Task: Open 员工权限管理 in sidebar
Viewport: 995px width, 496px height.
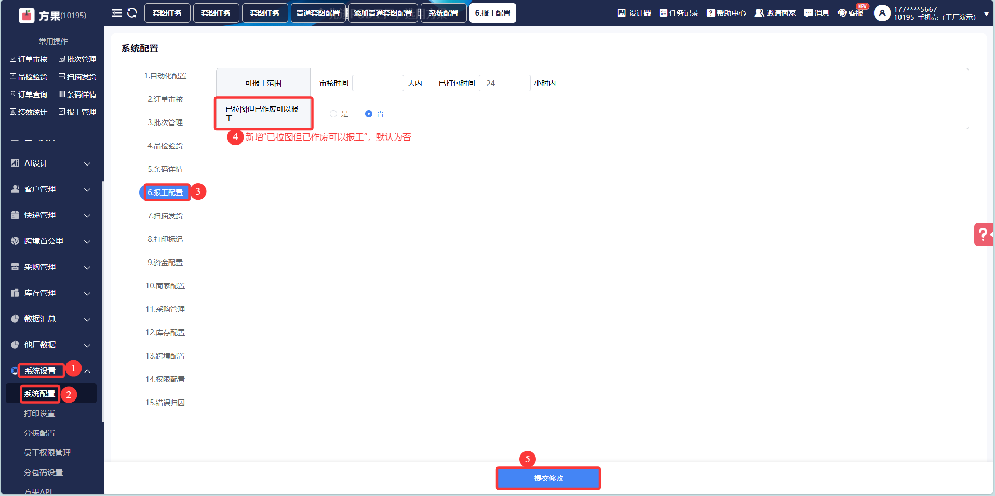Action: click(47, 453)
